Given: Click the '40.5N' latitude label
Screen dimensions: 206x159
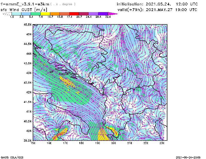Looking at the screenshot, I should [28, 121].
